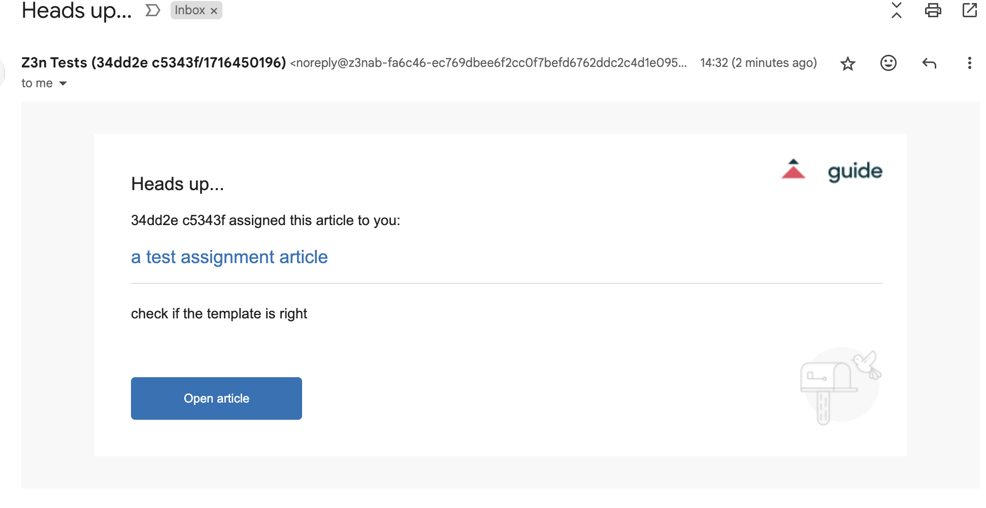986x508 pixels.
Task: Click the 'Heads up...' email subject title
Action: (77, 11)
